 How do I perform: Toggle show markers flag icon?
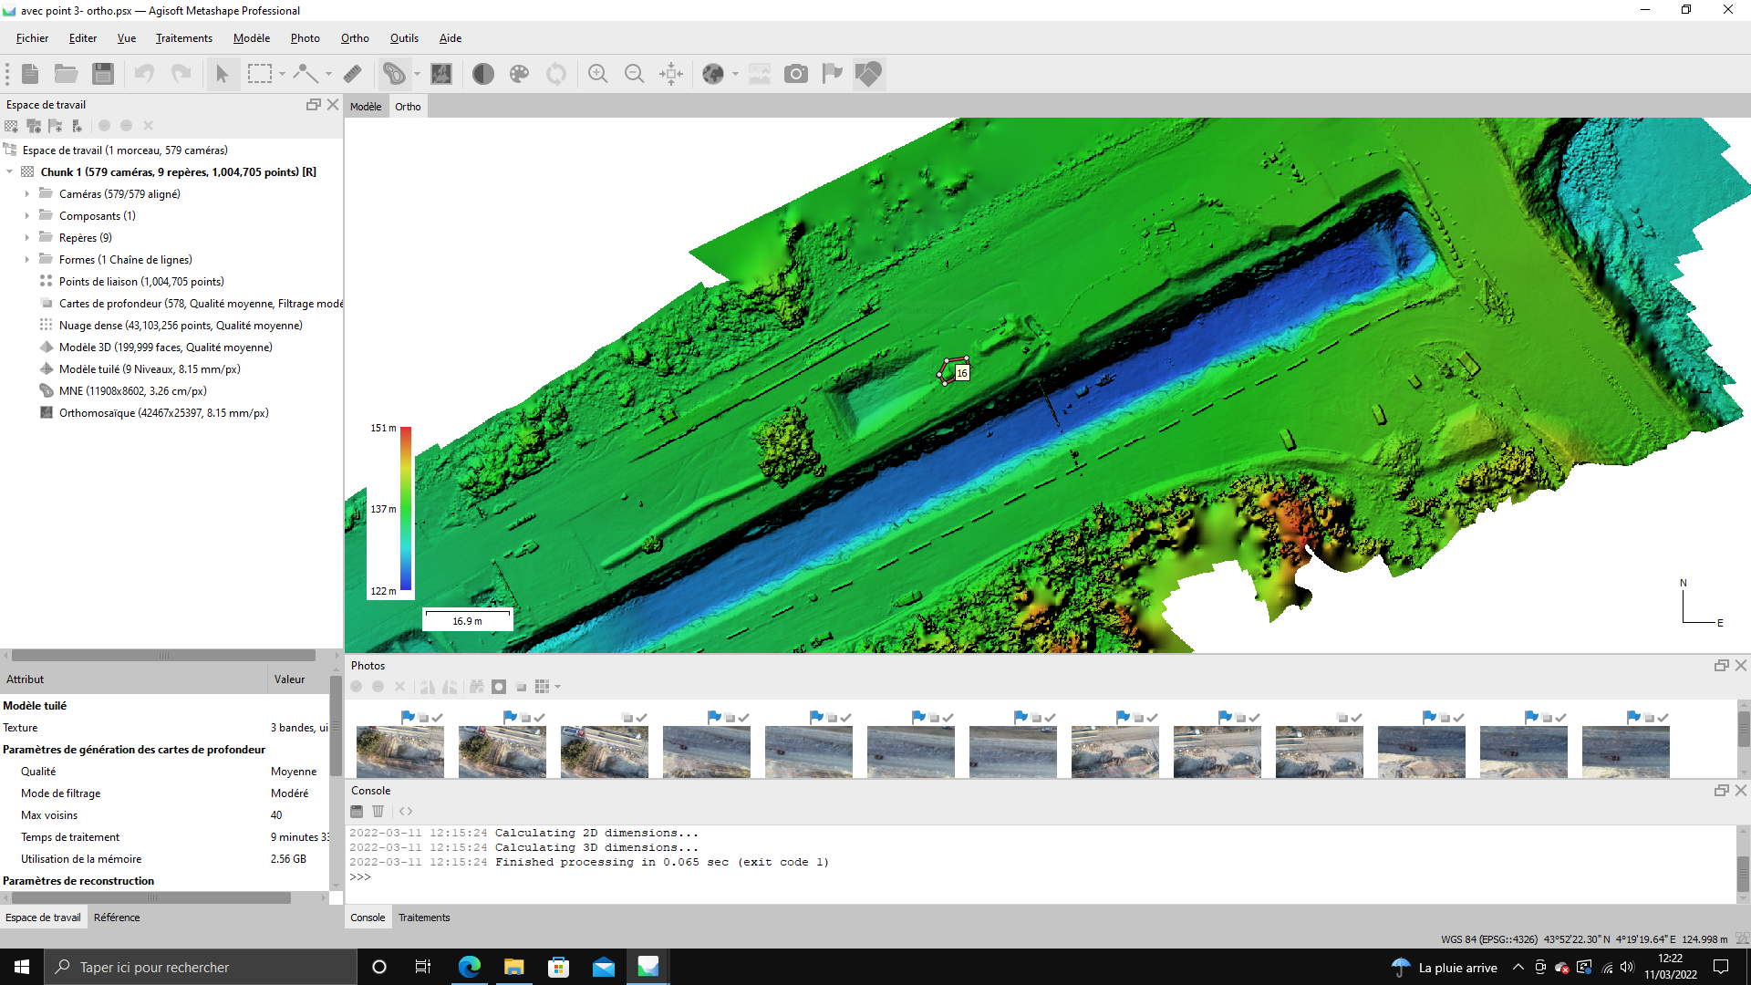[832, 74]
